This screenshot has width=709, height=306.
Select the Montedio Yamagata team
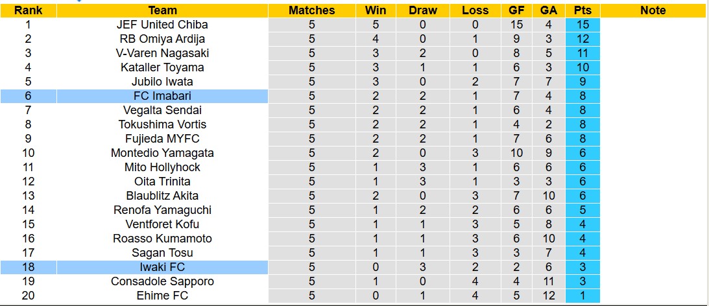(162, 153)
